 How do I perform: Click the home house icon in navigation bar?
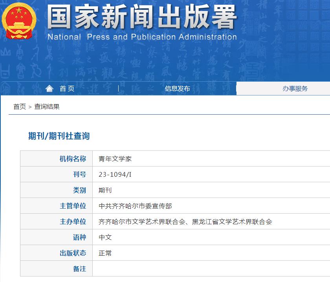(50, 88)
